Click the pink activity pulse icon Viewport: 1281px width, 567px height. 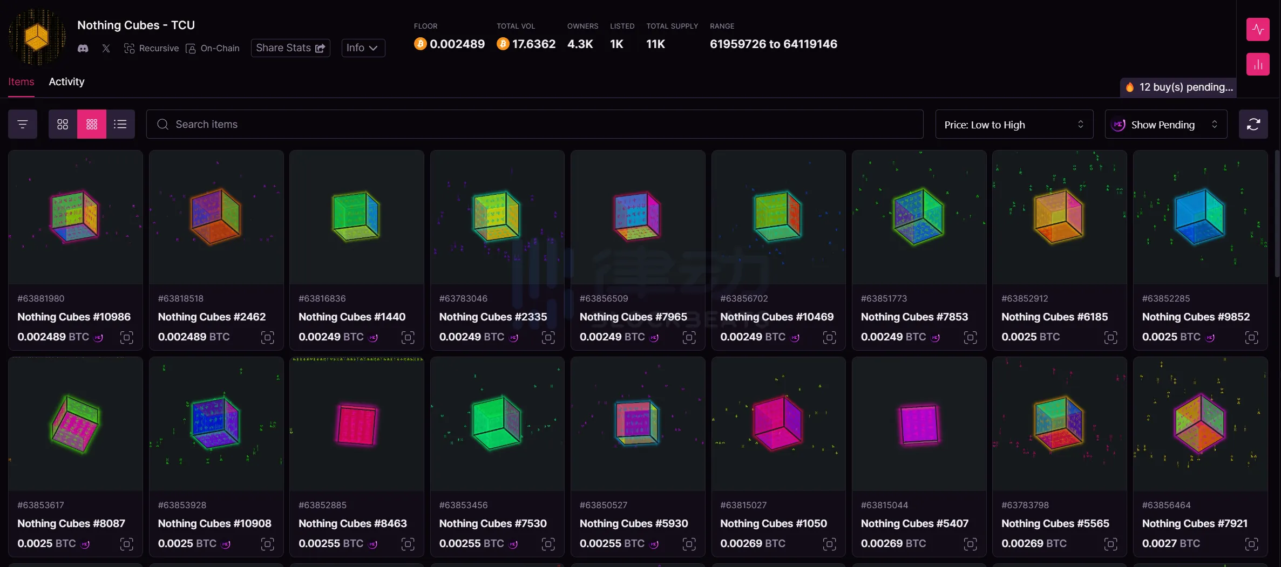click(1257, 29)
